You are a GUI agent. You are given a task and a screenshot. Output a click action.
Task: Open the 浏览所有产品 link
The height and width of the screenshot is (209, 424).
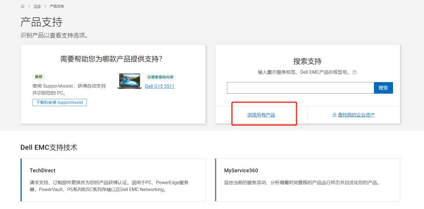(x=261, y=115)
